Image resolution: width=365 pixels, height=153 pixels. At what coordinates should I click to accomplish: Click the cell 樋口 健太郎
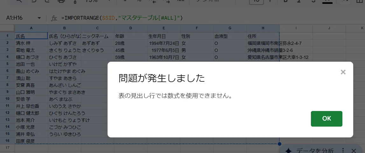coord(31,113)
